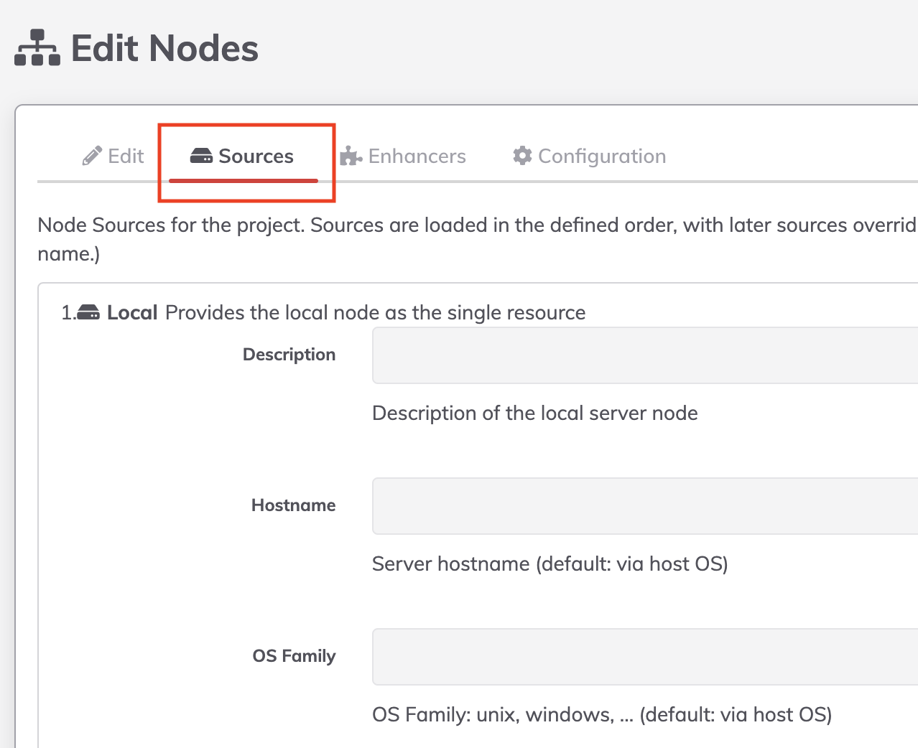Click the 'Server hostname' help text
The image size is (918, 748).
[x=550, y=564]
